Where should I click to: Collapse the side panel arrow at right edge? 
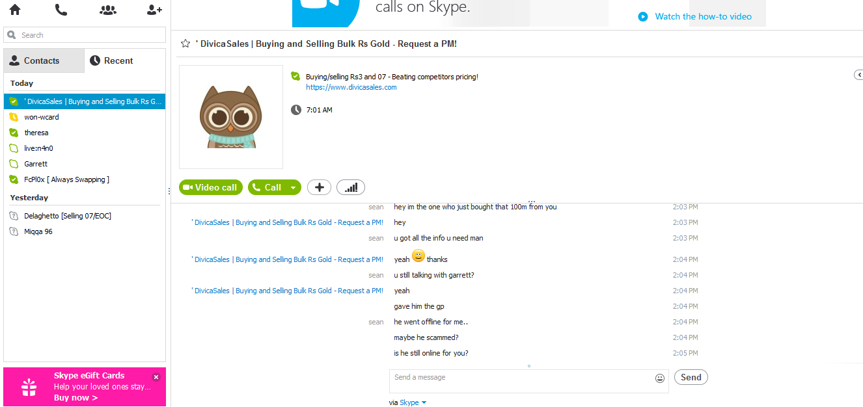858,75
